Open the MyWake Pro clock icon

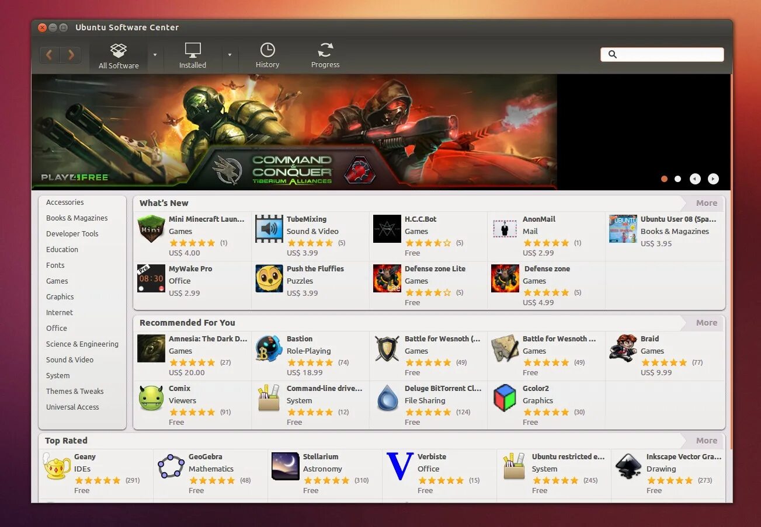(x=151, y=278)
